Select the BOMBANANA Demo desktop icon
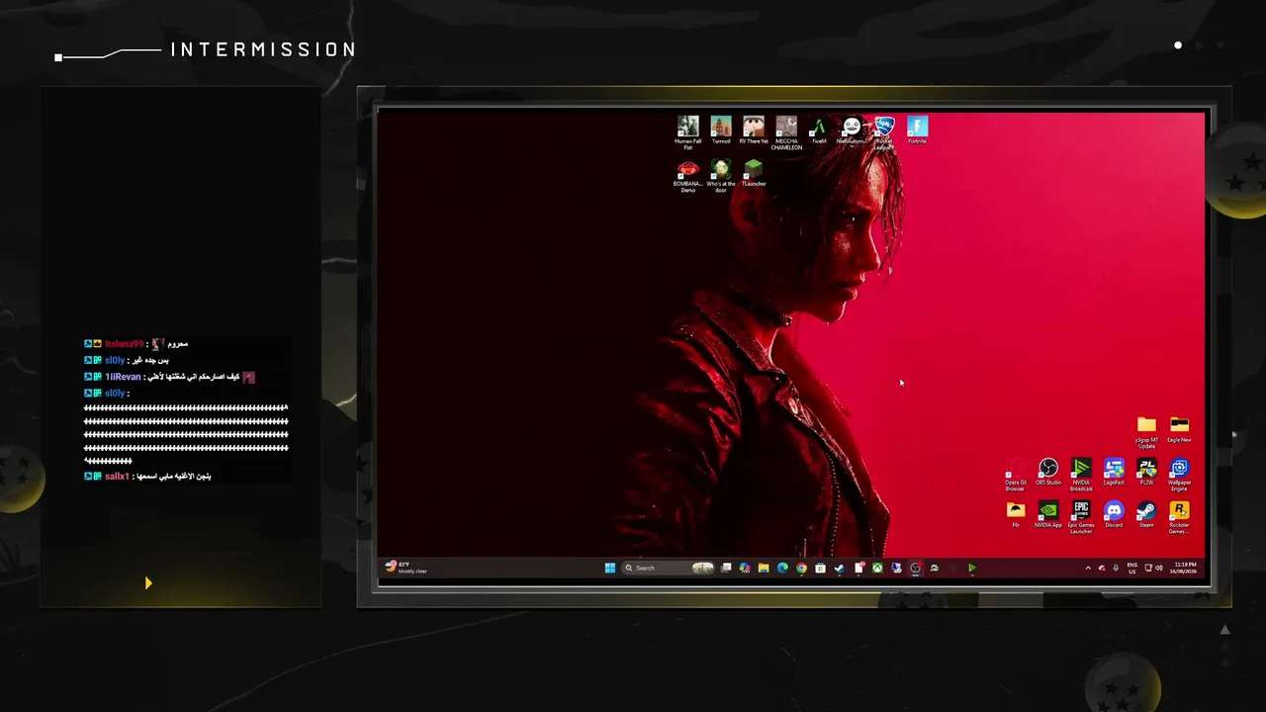 point(687,175)
